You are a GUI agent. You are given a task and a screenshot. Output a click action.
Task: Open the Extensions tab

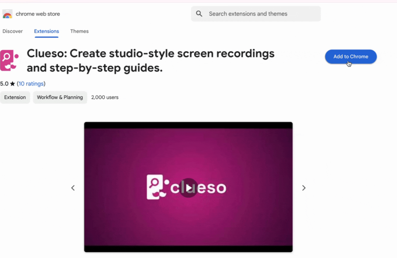[x=47, y=31]
